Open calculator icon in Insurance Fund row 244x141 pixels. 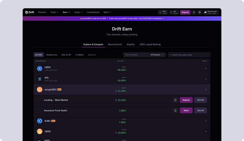(x=175, y=110)
